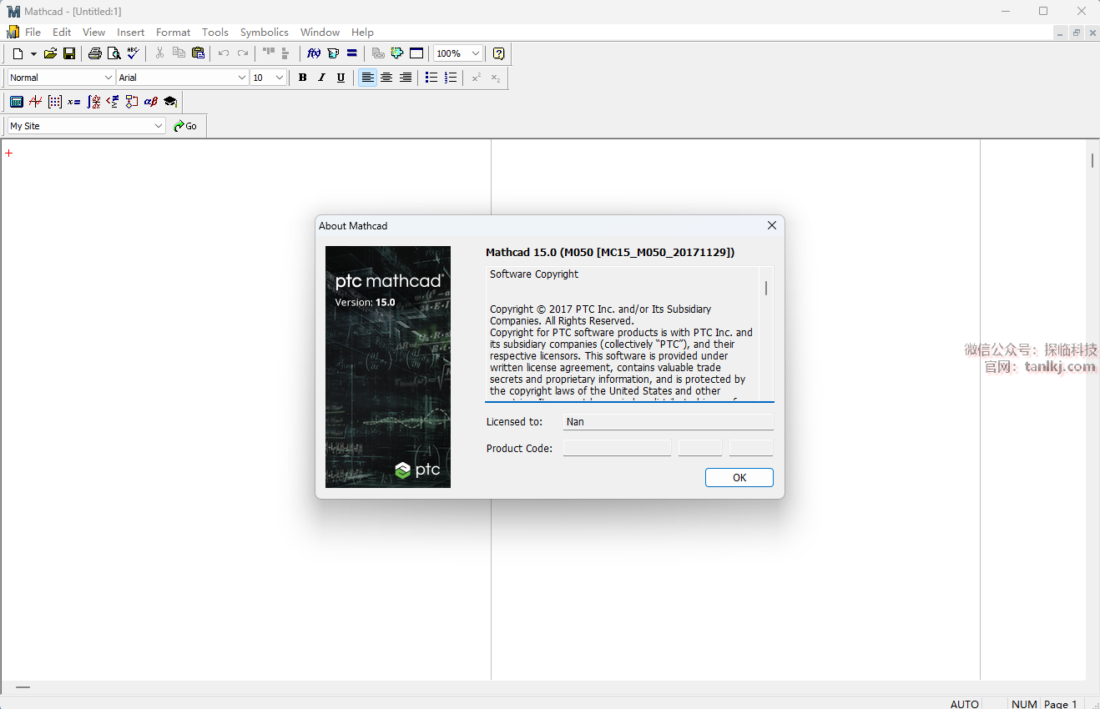Toggle Underline text formatting
This screenshot has height=709, width=1100.
pos(341,78)
